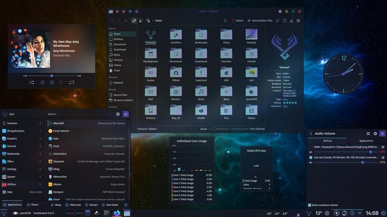Select the Line Out audio device radio button
Viewport: 387px width, 217px height.
coord(311,157)
